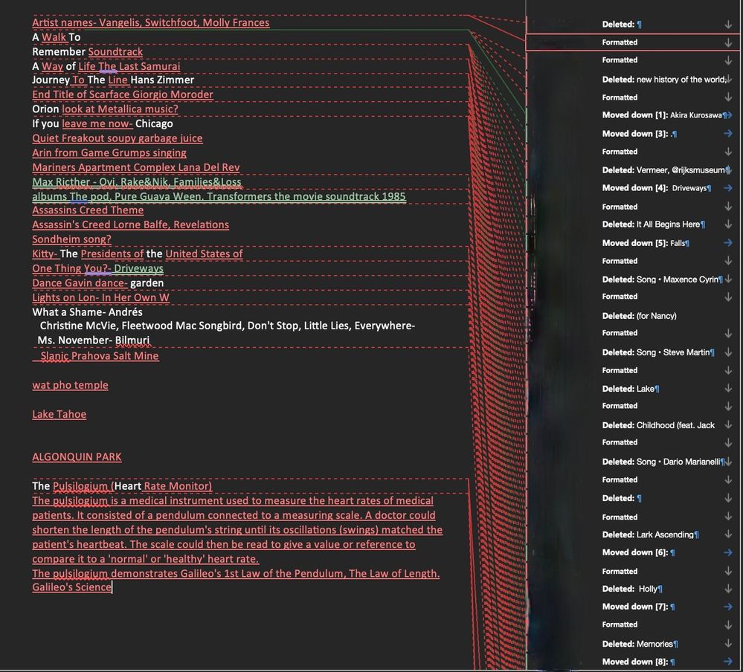Viewport: 743px width, 672px height.
Task: Click the line 'Sondheim song?'
Action: [72, 239]
